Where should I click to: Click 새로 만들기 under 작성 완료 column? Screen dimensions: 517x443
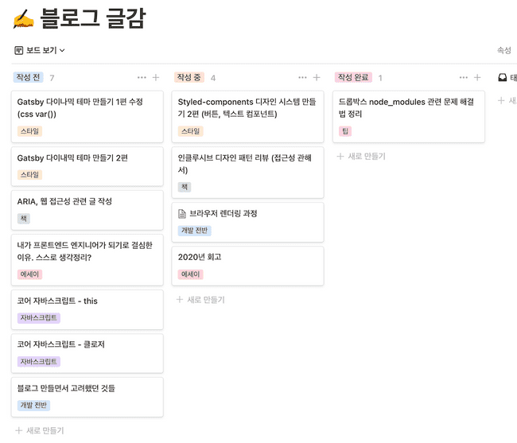[361, 156]
